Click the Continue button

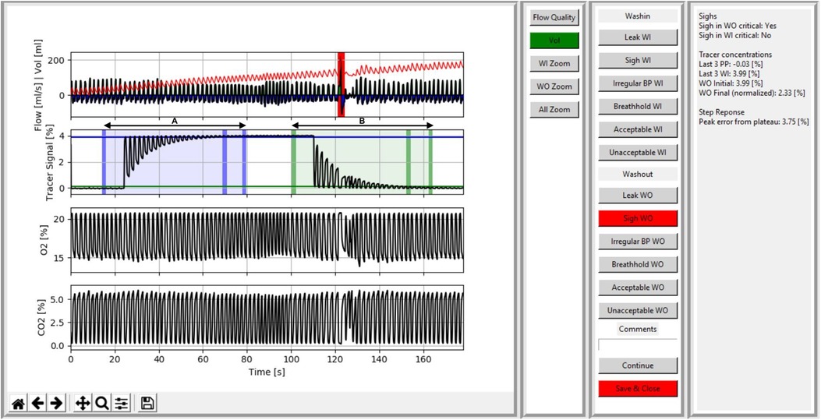pyautogui.click(x=638, y=365)
